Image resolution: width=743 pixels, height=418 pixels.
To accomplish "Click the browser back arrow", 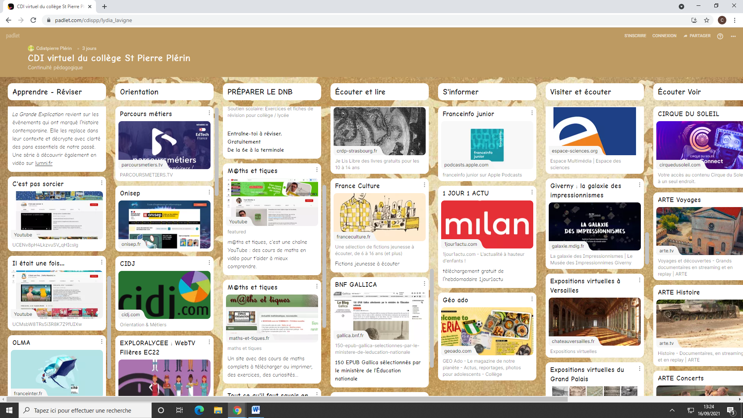I will 9,20.
